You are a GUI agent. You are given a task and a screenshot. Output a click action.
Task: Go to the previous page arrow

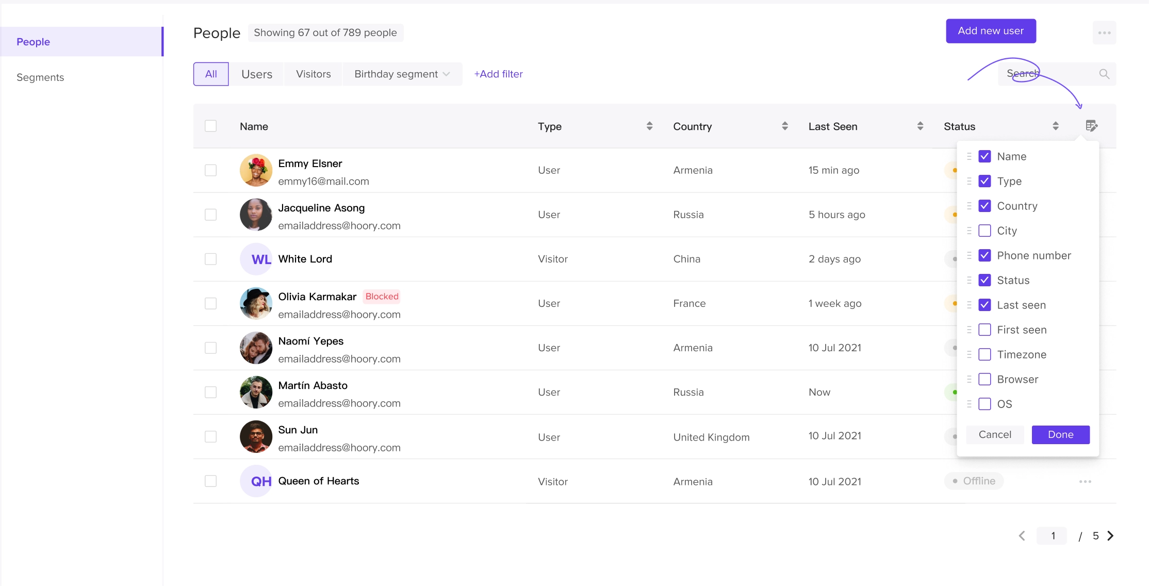[x=1022, y=536]
